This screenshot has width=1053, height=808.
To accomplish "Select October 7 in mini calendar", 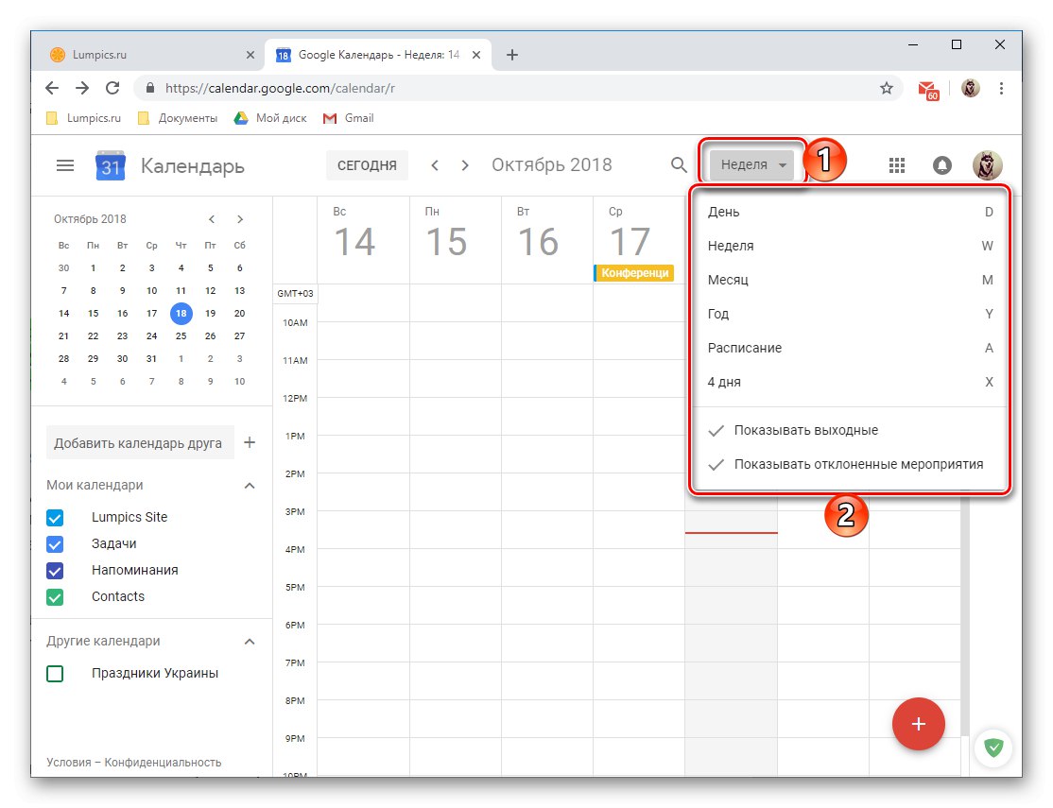I will coord(63,291).
